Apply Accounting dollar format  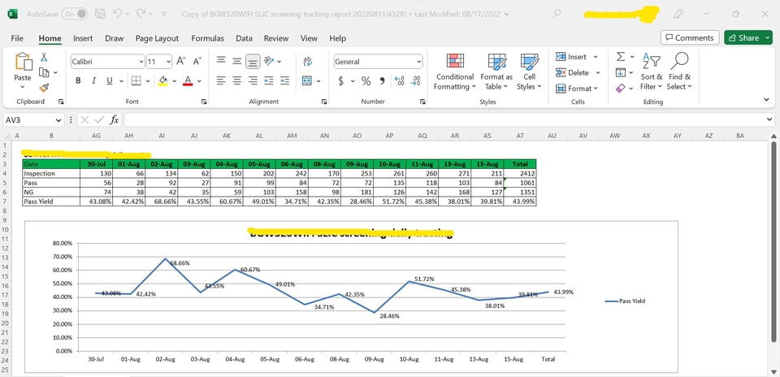[x=340, y=80]
